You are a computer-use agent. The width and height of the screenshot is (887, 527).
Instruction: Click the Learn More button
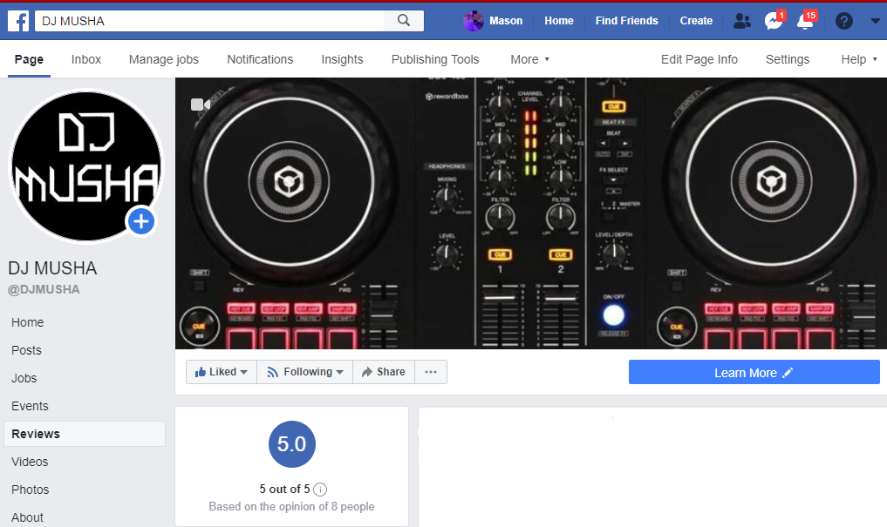[754, 372]
